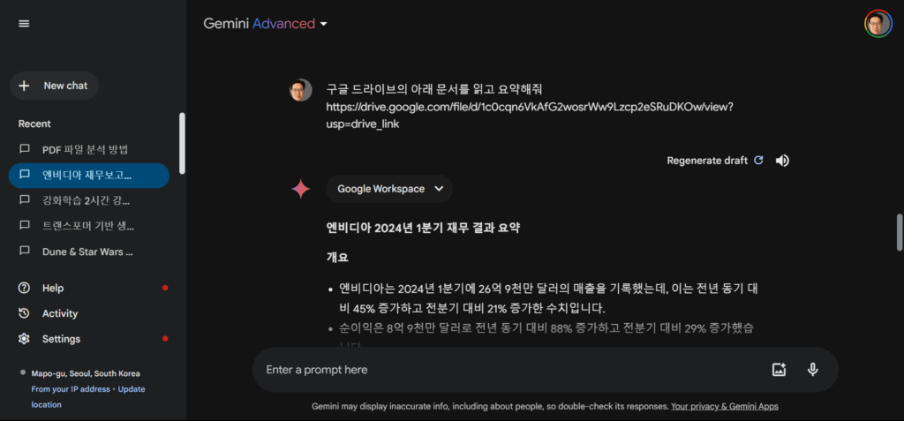Start a New chat
Image resolution: width=904 pixels, height=421 pixels.
[x=54, y=86]
